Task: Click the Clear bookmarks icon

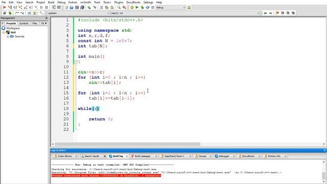Action: coord(293,13)
